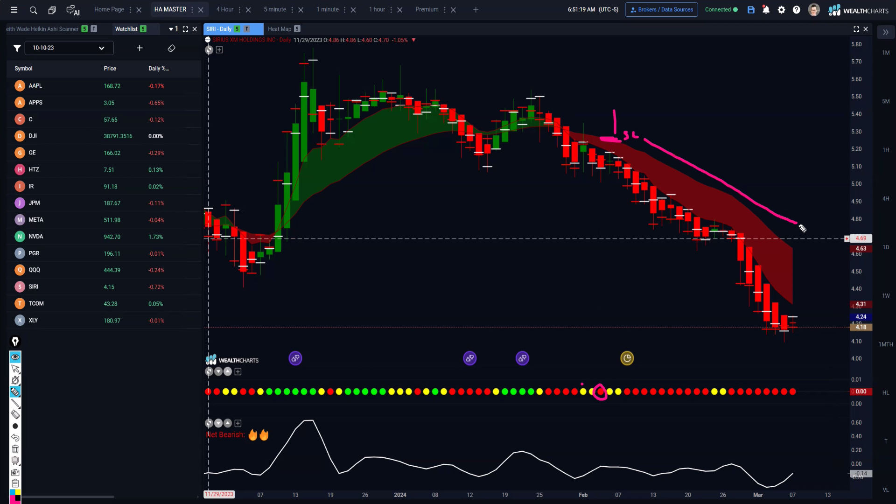Toggle the S badge on Heikin Ashi Scanner tab
This screenshot has height=504, width=896.
(84, 29)
